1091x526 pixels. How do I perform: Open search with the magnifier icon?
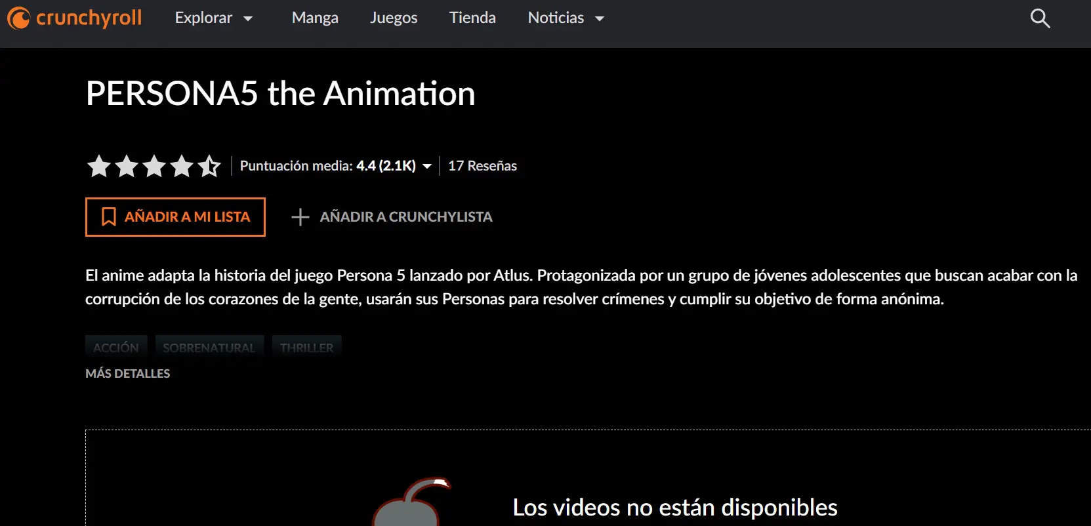[x=1040, y=18]
